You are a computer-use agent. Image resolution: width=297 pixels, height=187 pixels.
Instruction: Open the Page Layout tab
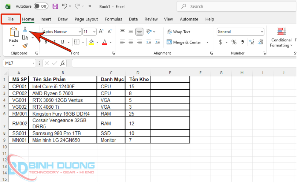(x=86, y=19)
